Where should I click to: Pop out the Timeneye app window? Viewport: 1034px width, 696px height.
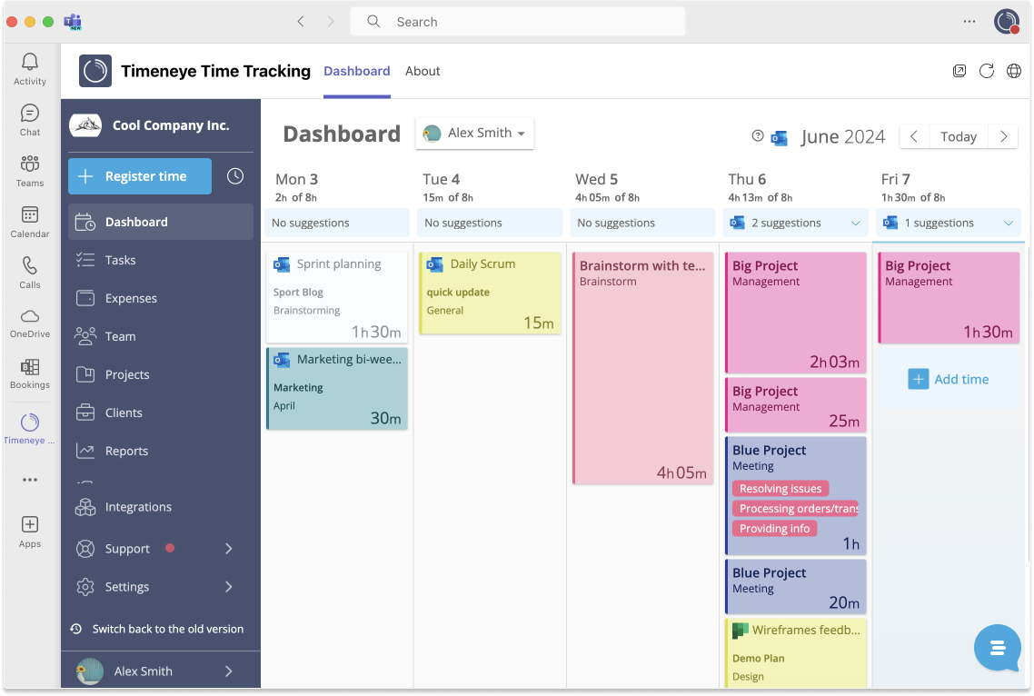pyautogui.click(x=959, y=70)
